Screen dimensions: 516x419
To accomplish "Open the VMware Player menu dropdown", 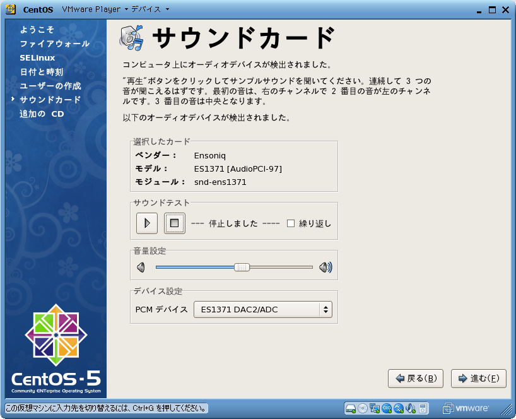I will (95, 9).
